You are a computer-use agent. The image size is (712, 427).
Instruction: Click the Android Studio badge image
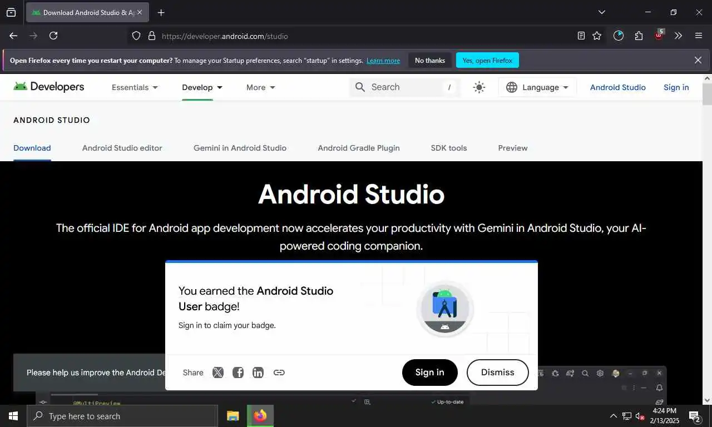445,309
